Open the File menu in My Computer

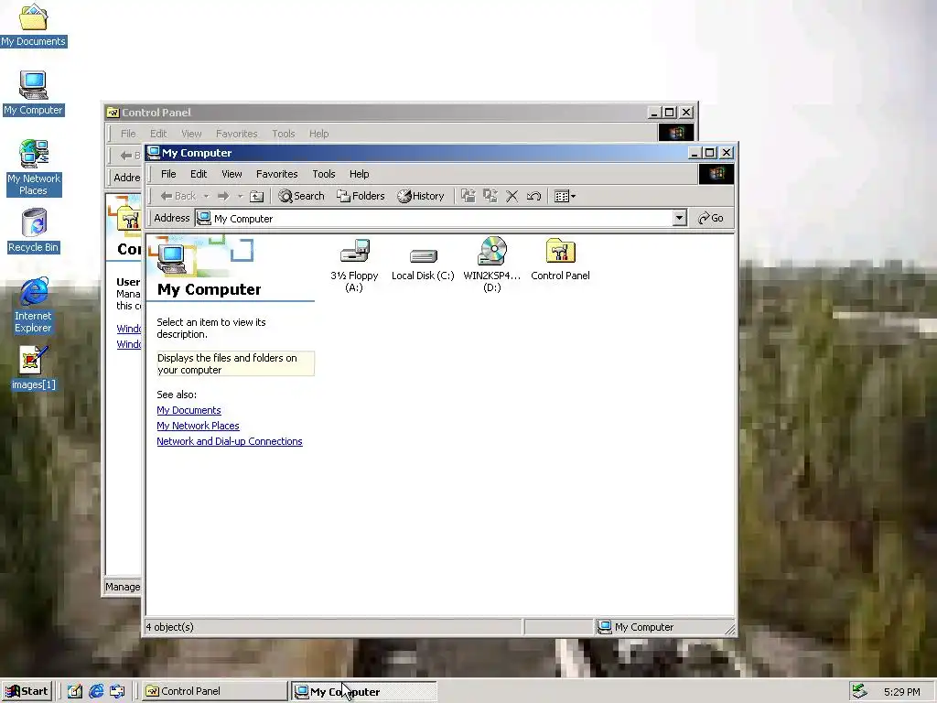pos(168,174)
